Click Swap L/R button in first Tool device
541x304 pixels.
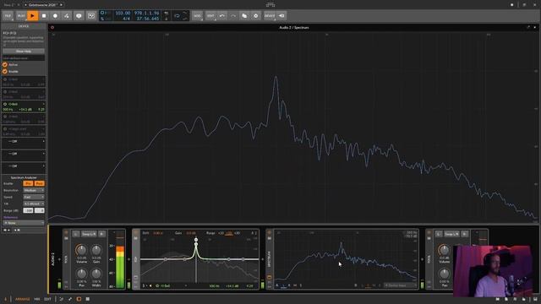coord(89,234)
